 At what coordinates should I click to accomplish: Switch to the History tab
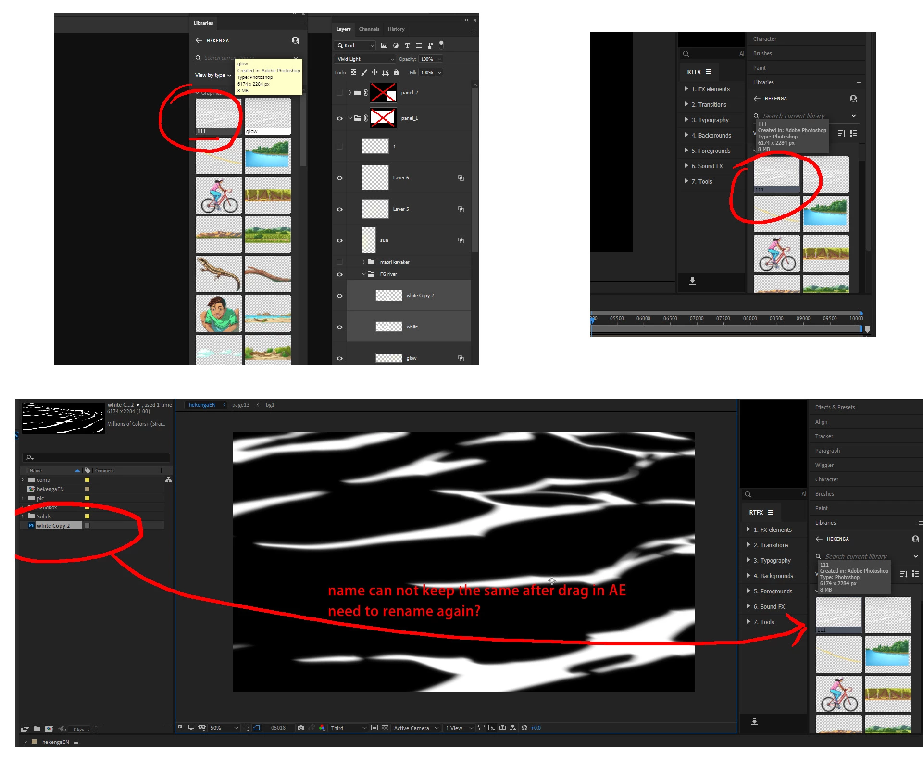tap(396, 29)
